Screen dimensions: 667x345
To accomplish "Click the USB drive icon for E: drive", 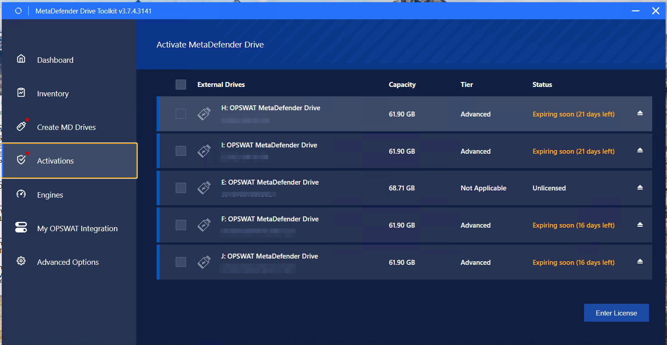I will click(x=204, y=188).
